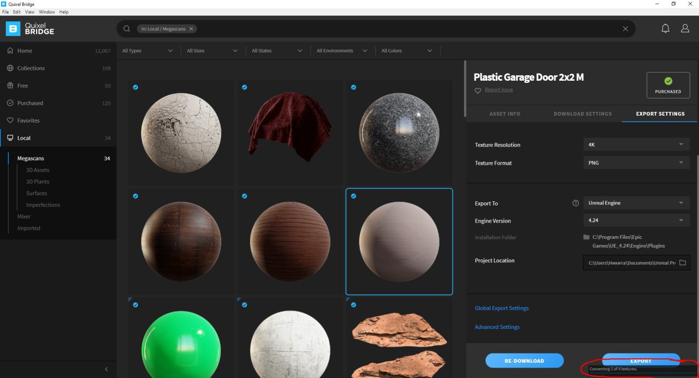This screenshot has width=699, height=378.
Task: Click the Quixel Bridge logo
Action: click(x=29, y=28)
